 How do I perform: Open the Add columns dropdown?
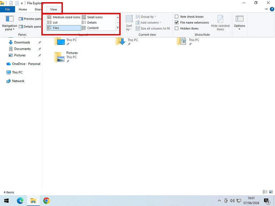(x=148, y=23)
